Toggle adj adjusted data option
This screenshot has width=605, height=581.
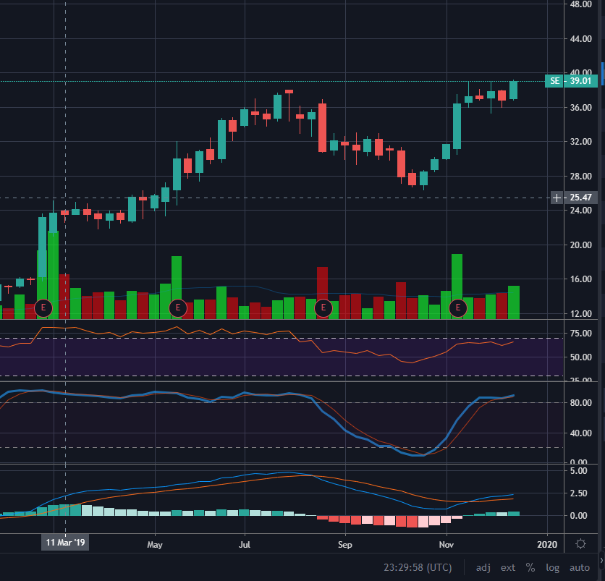point(483,568)
